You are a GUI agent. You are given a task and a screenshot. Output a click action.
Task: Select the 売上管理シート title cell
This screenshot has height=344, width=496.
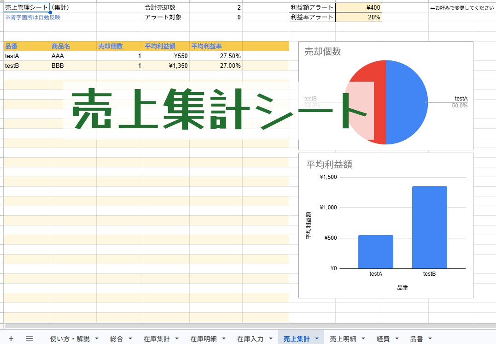coord(27,7)
